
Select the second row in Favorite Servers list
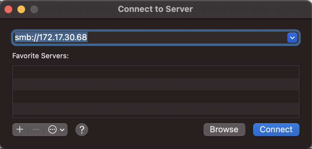[x=156, y=84]
